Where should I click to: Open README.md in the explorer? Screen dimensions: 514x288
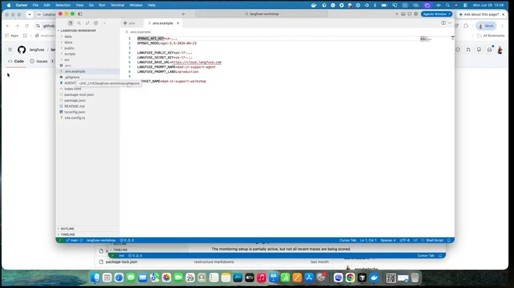click(74, 106)
